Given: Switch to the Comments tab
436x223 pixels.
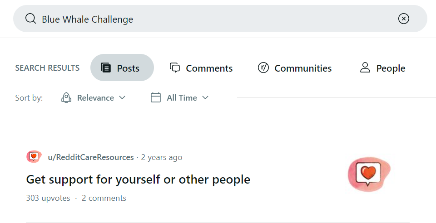Looking at the screenshot, I should [x=201, y=68].
